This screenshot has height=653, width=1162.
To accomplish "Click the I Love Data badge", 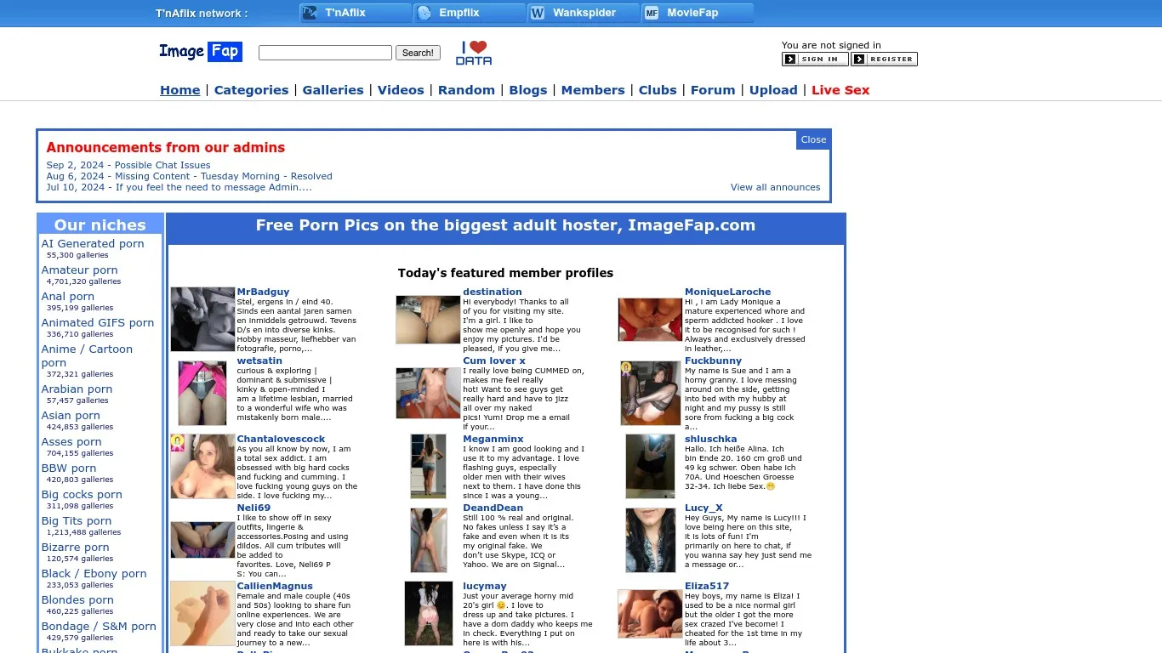I will coord(474,52).
